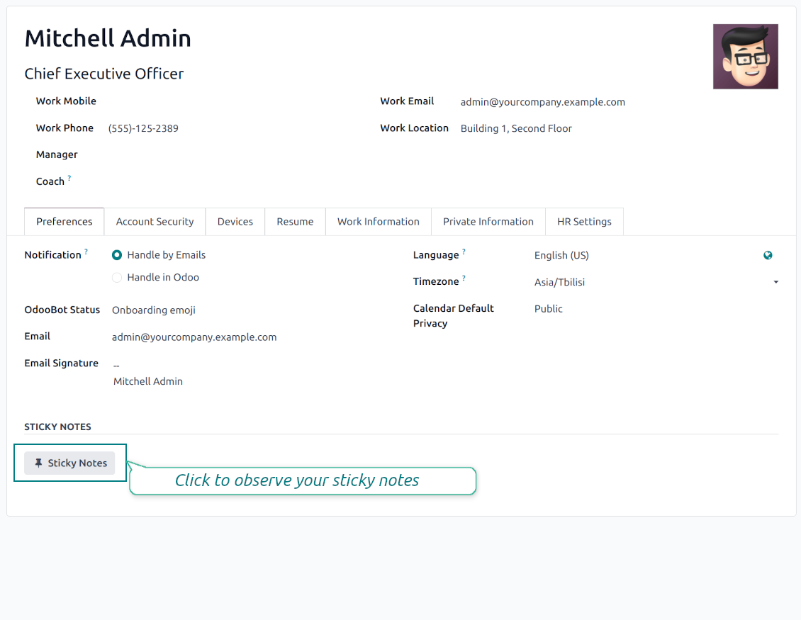Open the OdooBot Status Onboarding emoji field
Screen dimensions: 801x620
click(213, 310)
